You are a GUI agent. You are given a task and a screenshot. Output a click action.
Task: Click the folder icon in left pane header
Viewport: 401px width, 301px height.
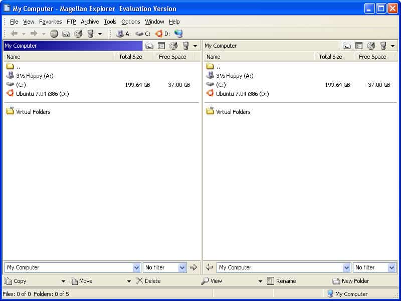(x=149, y=46)
